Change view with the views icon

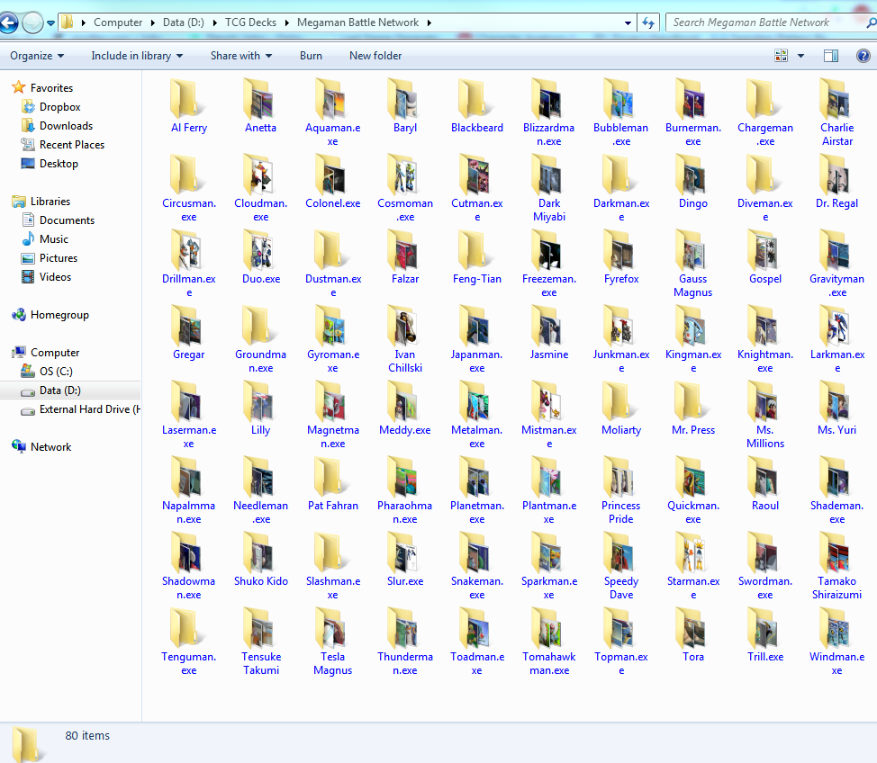click(781, 56)
